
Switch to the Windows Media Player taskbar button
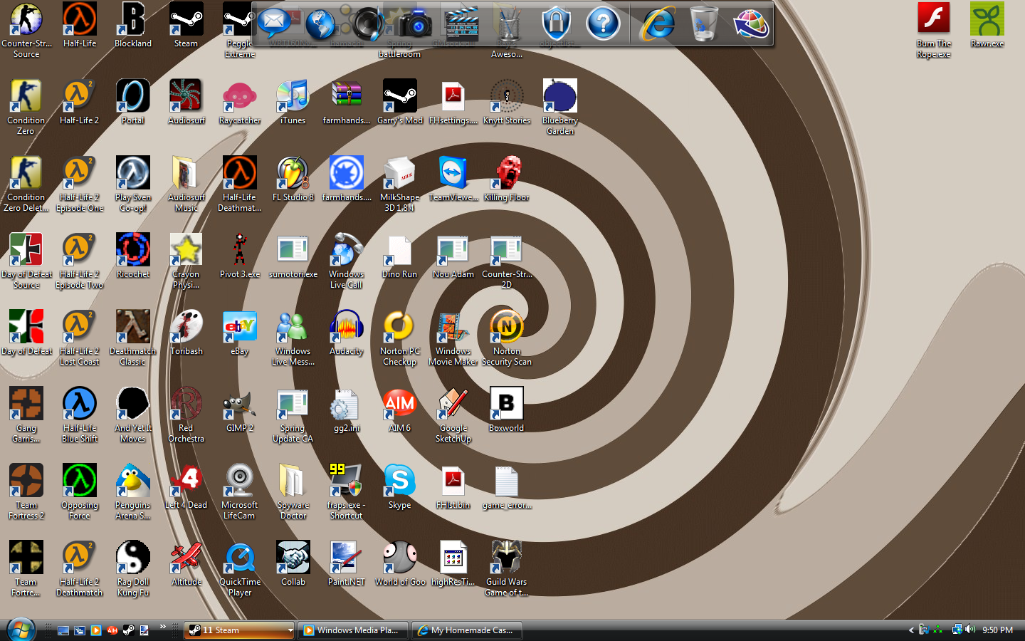pos(352,630)
